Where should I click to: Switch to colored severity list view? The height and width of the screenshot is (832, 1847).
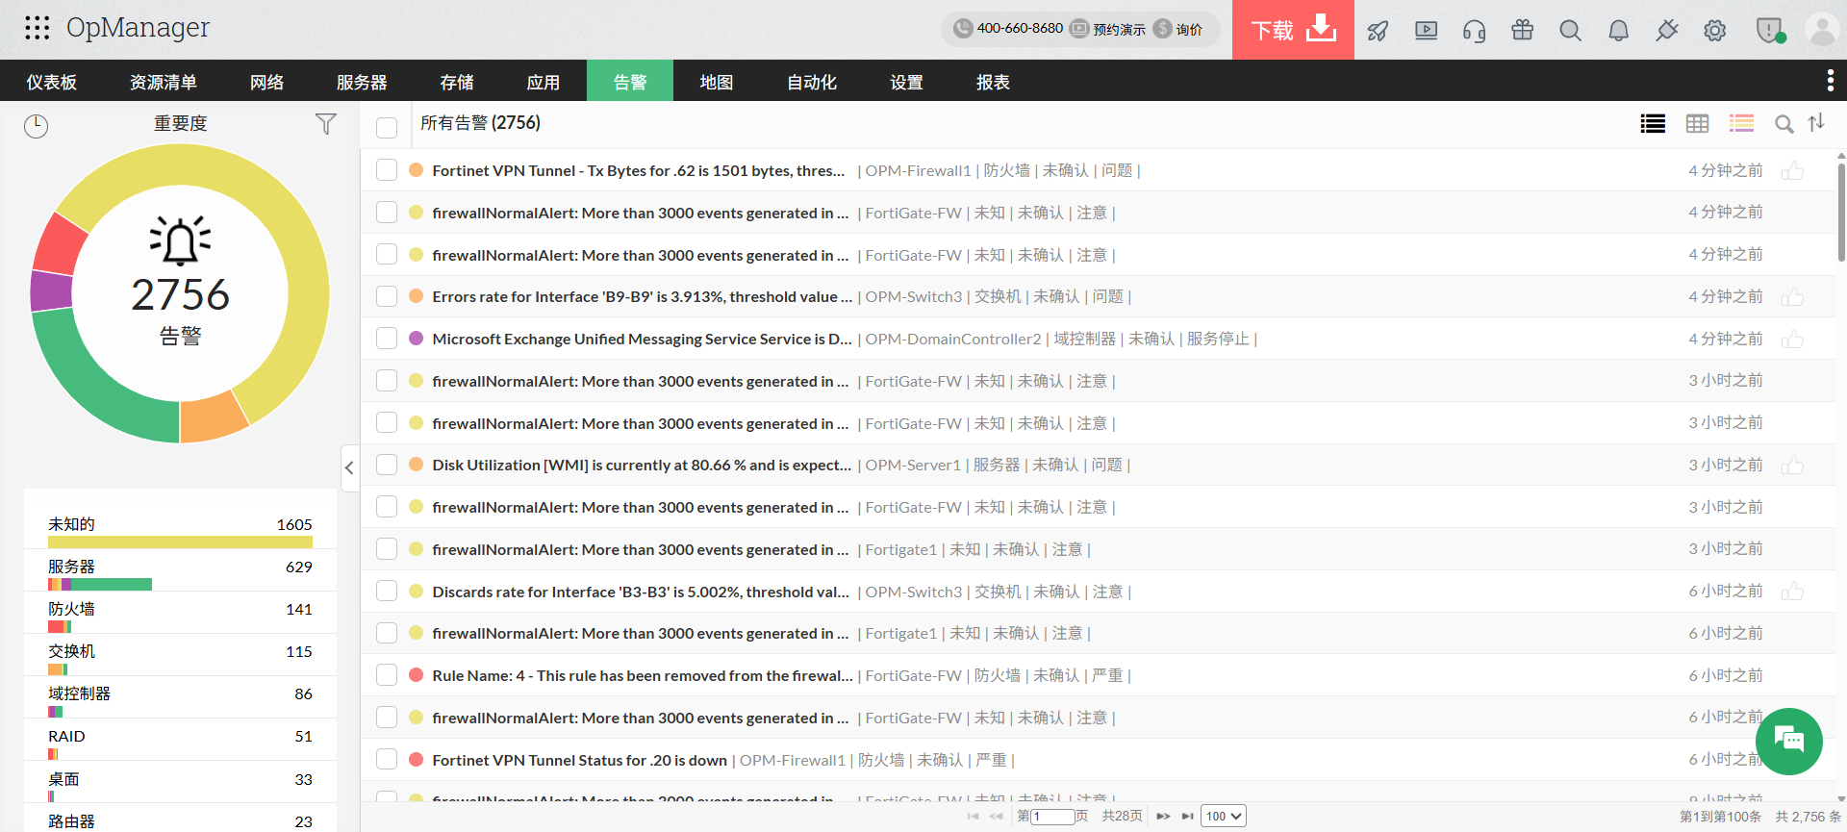pyautogui.click(x=1741, y=123)
